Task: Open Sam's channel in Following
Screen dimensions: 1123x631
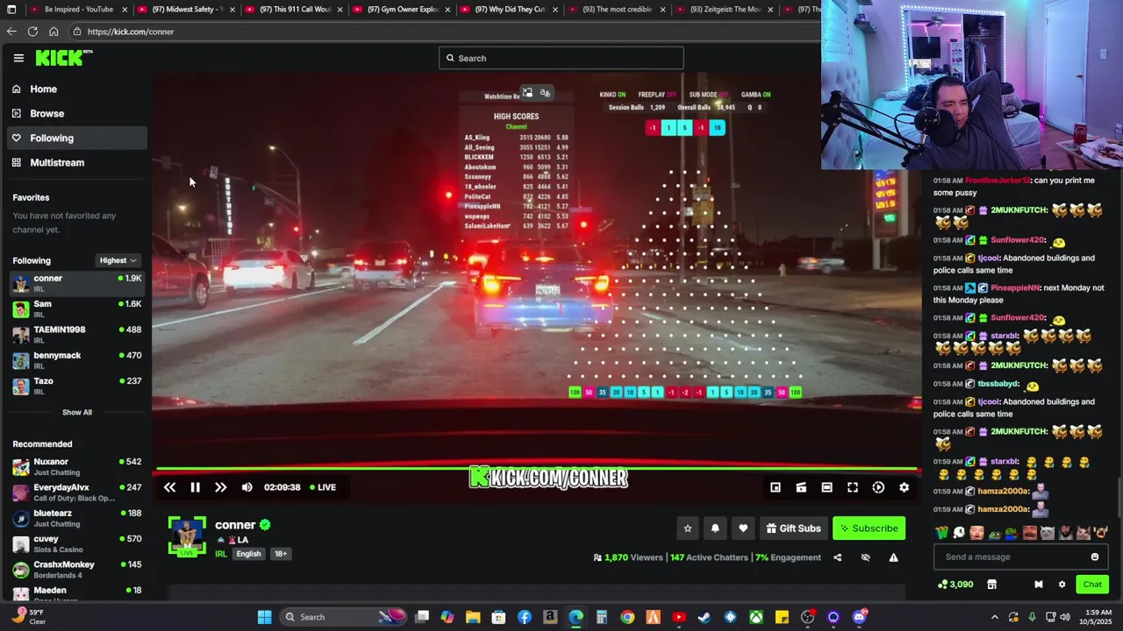Action: pyautogui.click(x=77, y=308)
